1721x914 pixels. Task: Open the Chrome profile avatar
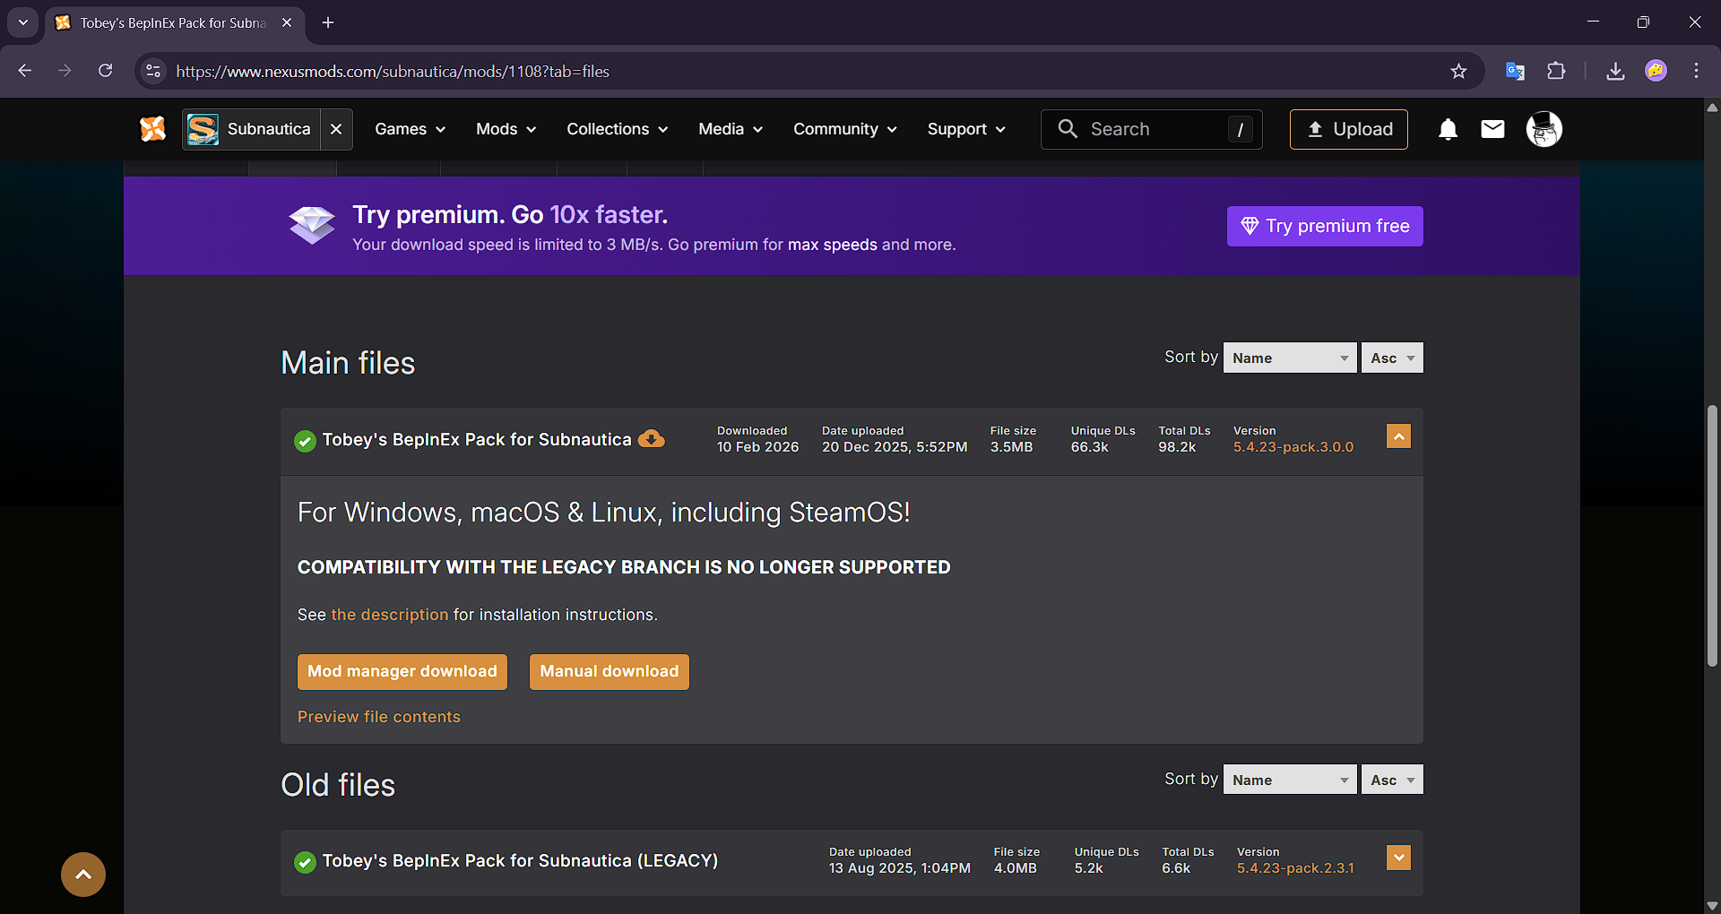pos(1656,71)
